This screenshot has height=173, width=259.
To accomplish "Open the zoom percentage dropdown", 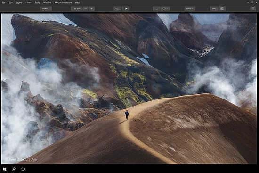I will click(x=76, y=8).
